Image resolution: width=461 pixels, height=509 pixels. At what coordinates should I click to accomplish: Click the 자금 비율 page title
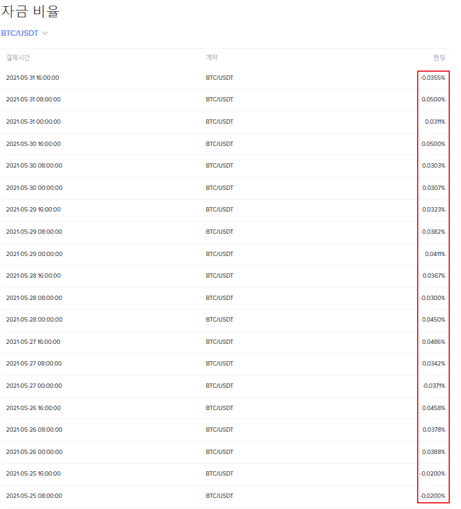point(30,11)
